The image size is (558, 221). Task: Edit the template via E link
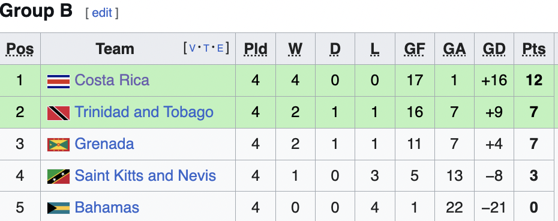[220, 49]
